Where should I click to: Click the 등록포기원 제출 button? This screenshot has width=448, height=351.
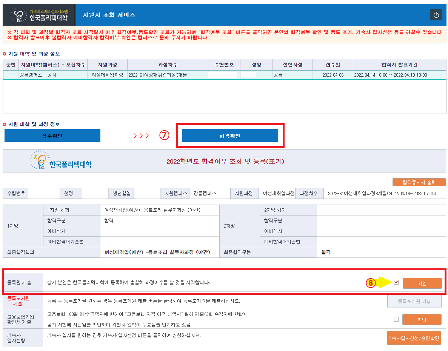click(x=414, y=301)
